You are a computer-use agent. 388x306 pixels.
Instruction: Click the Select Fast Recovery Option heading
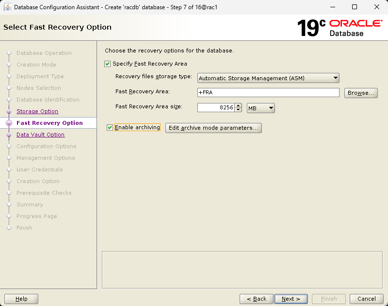(x=57, y=27)
